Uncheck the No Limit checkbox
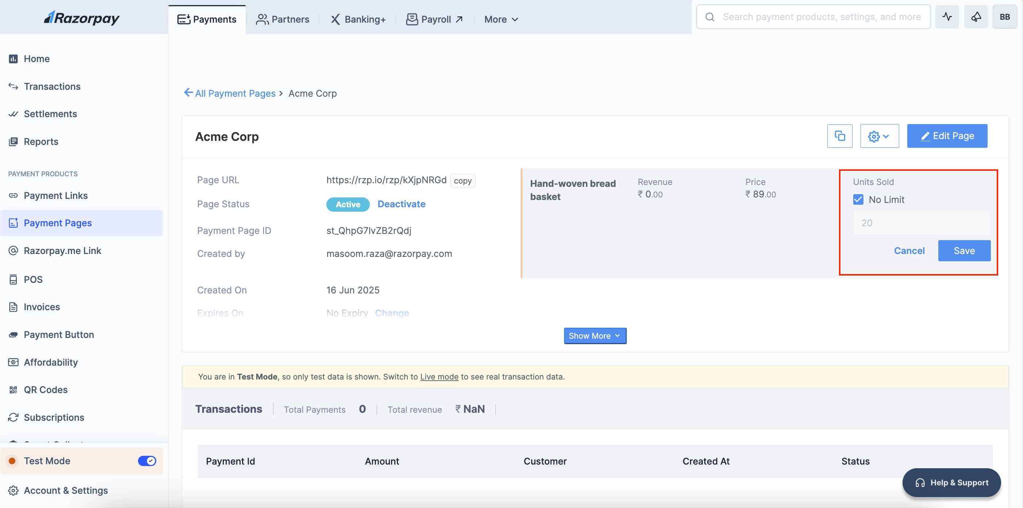This screenshot has width=1023, height=508. click(858, 199)
